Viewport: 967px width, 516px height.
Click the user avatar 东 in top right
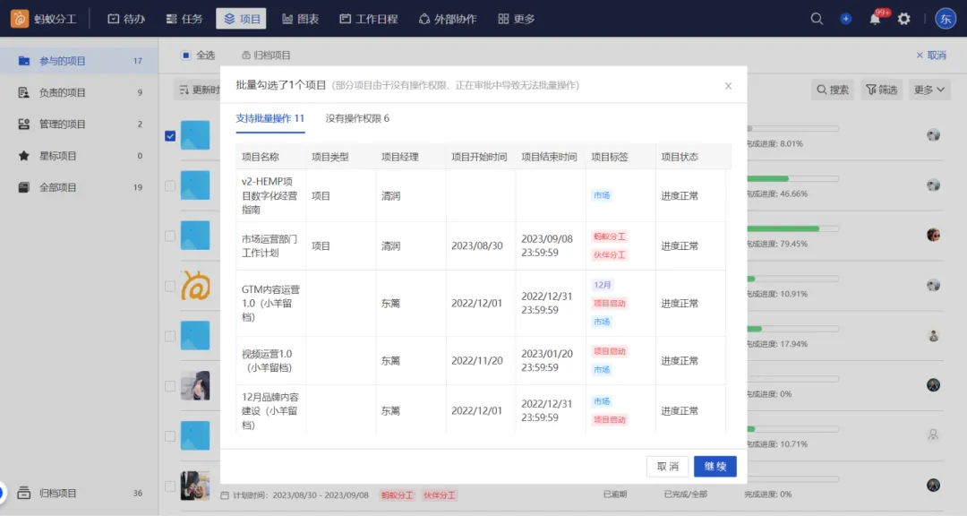[946, 19]
